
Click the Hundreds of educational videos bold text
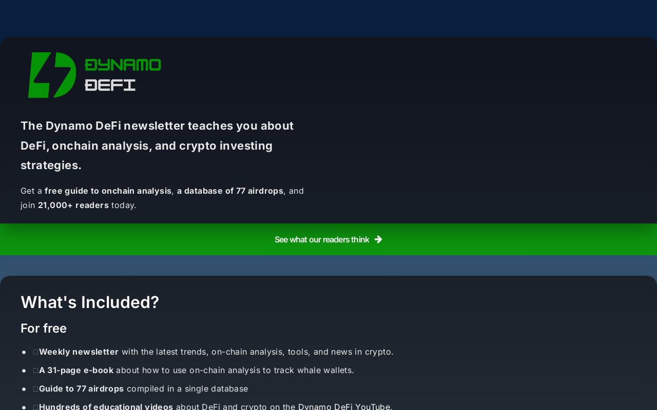pyautogui.click(x=106, y=406)
